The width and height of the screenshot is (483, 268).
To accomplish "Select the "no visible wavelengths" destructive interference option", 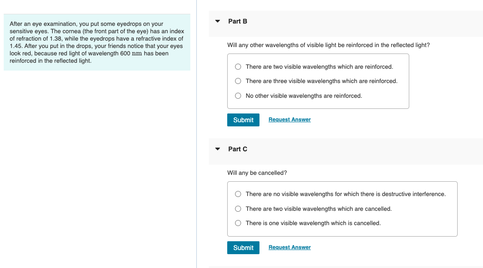I will pos(238,194).
